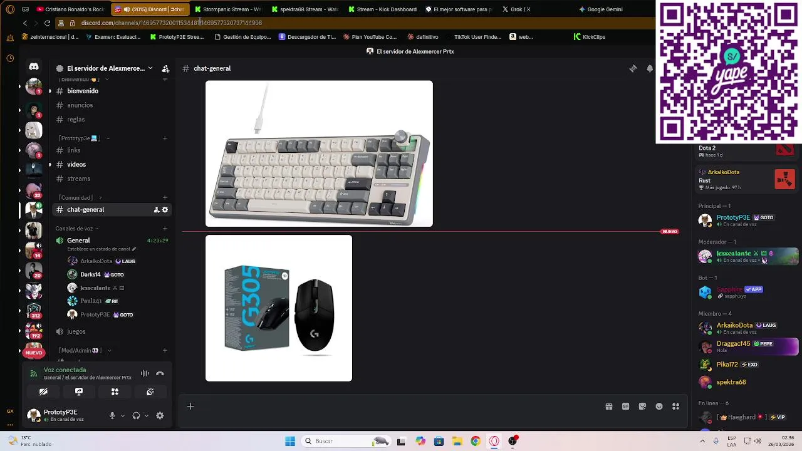Open activities launcher icon in voice panel
Viewport: 802px width, 451px height.
(x=115, y=391)
